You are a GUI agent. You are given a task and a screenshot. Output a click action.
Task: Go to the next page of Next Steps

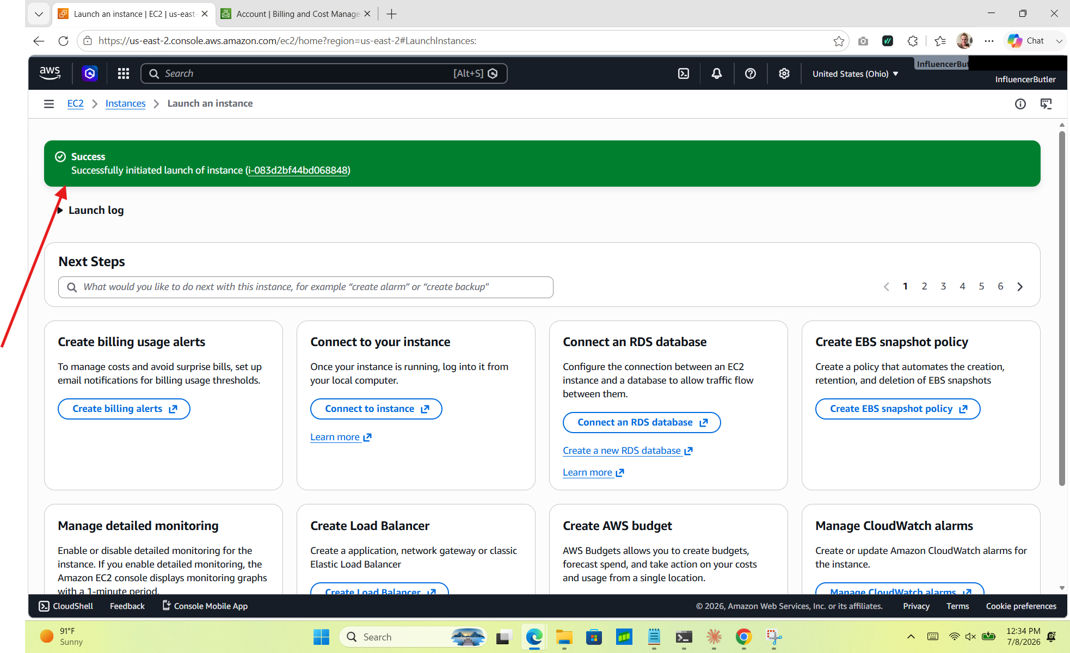pyautogui.click(x=1020, y=287)
